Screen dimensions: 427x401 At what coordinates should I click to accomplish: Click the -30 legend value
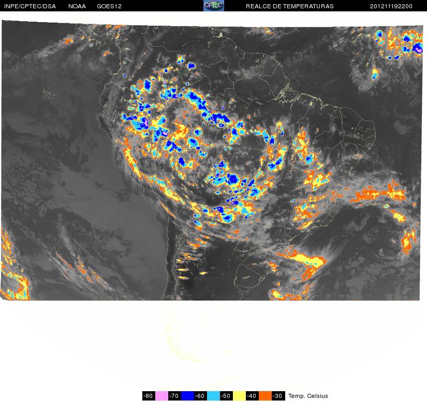[x=278, y=395]
